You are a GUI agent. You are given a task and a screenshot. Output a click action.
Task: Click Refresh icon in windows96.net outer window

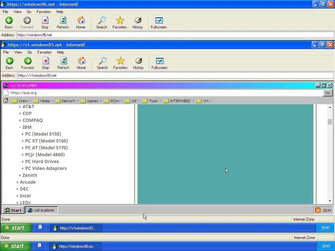coord(63,21)
